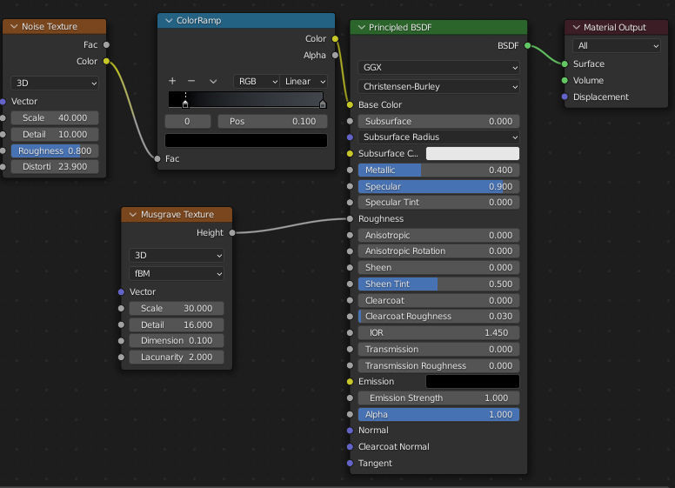Screen dimensions: 675x488
Task: Add a color stop with the plus icon
Action: click(172, 81)
